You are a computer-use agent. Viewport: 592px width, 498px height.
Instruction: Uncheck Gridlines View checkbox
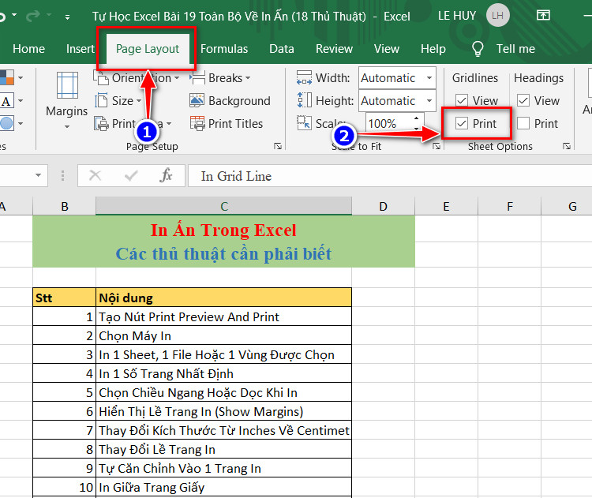(x=462, y=100)
